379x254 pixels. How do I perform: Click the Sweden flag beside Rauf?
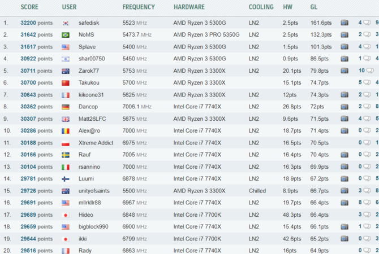pos(66,155)
